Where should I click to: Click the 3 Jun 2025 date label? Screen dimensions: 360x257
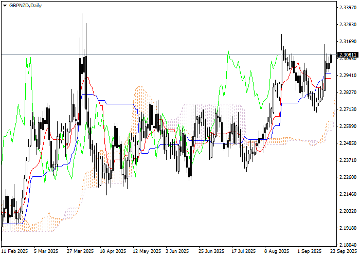point(178,251)
